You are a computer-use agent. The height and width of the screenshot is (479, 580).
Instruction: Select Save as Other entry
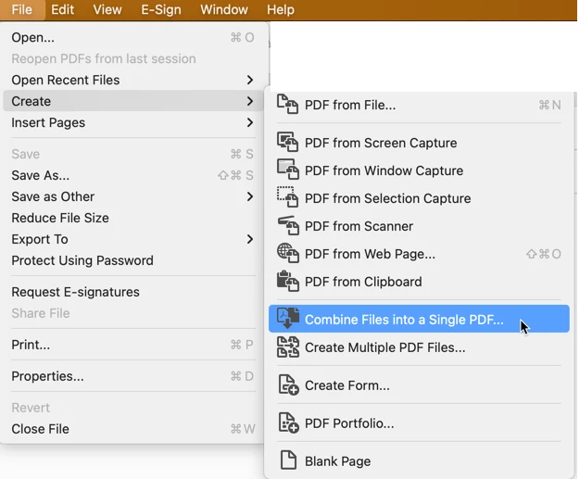pos(133,196)
